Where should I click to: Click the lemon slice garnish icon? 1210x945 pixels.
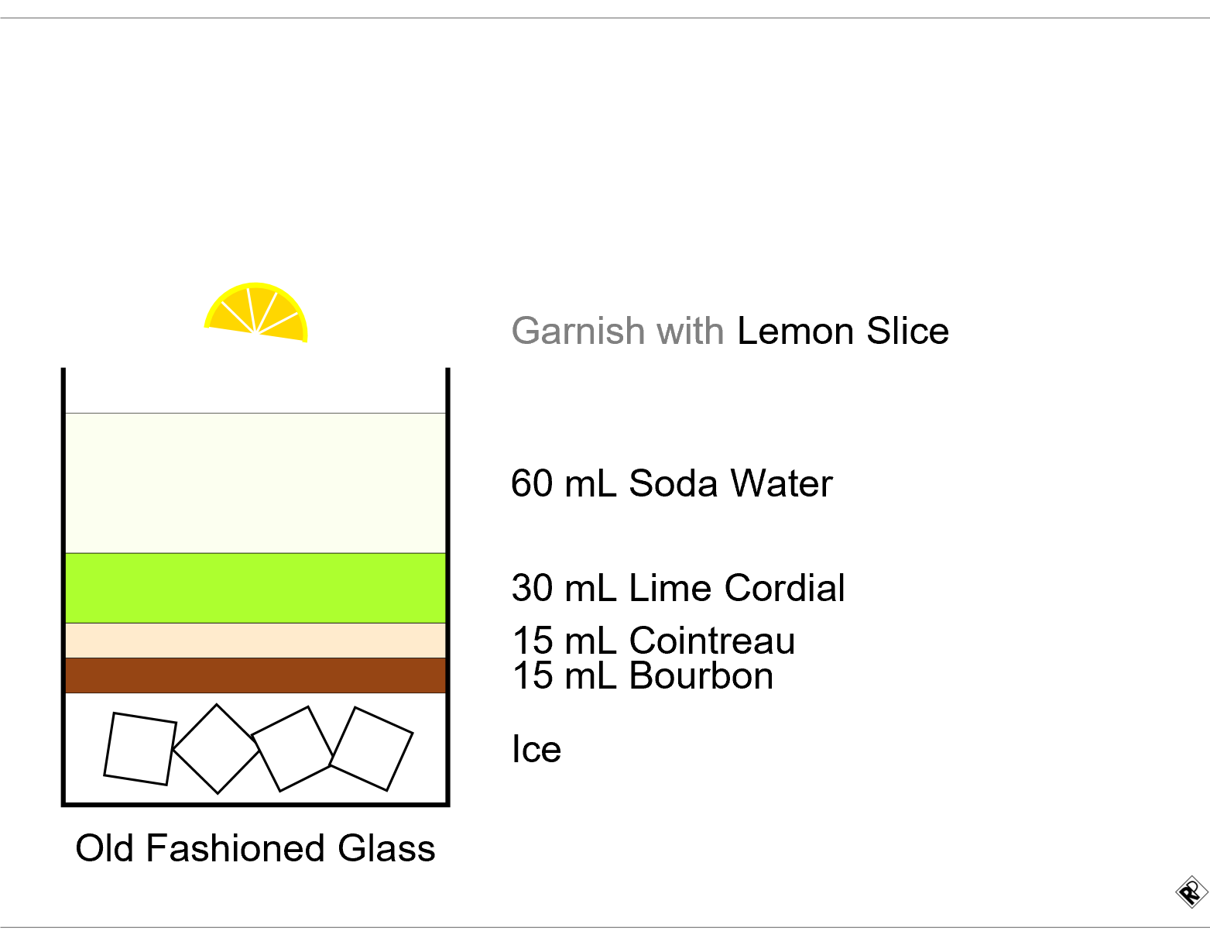click(256, 312)
